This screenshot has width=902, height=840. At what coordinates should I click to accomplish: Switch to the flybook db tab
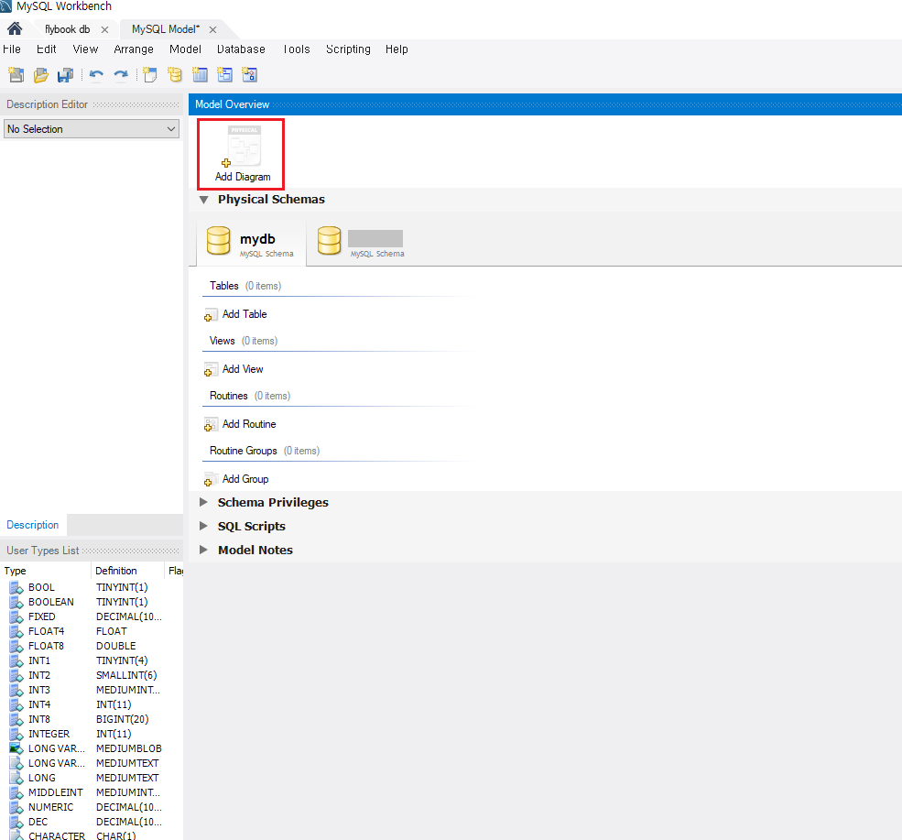[x=67, y=29]
